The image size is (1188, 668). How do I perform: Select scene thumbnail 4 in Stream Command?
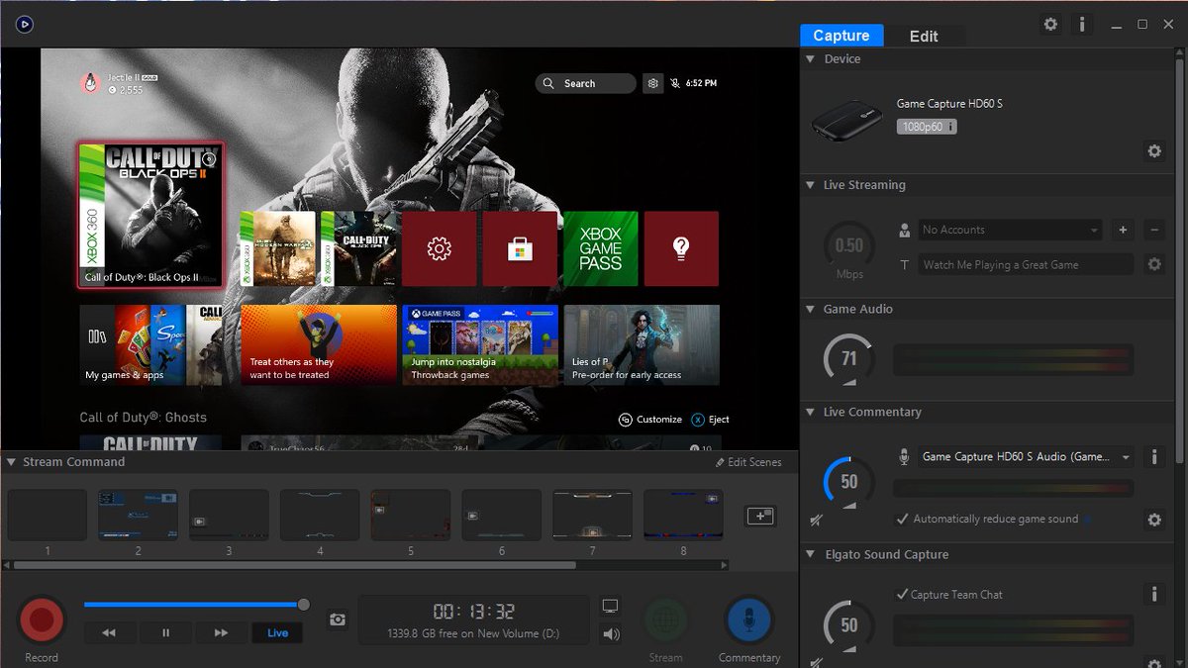click(320, 515)
